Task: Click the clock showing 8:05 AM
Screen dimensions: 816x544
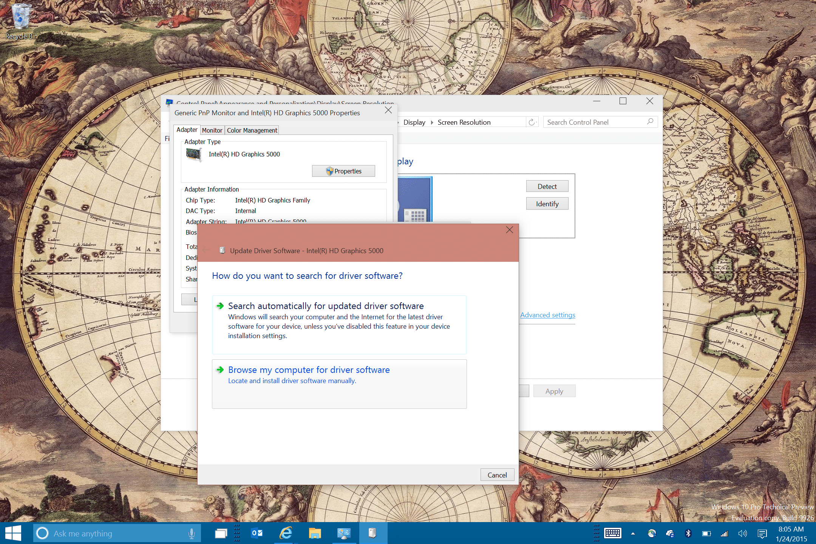Action: point(791,529)
